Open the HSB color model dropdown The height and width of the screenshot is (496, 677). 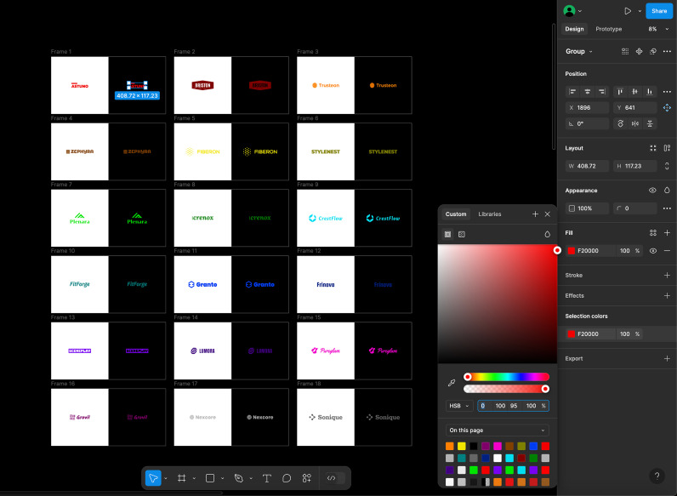pos(459,406)
